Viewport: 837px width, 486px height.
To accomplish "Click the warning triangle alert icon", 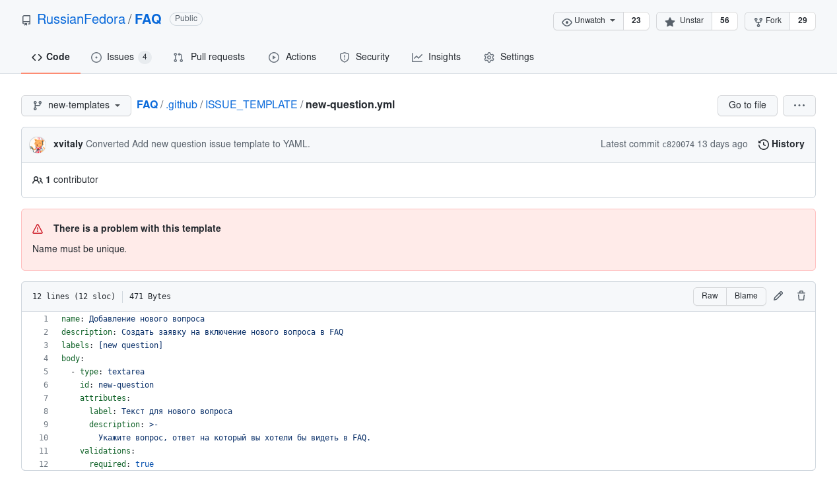I will pyautogui.click(x=38, y=229).
